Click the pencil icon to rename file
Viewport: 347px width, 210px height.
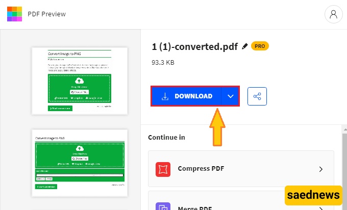click(245, 46)
